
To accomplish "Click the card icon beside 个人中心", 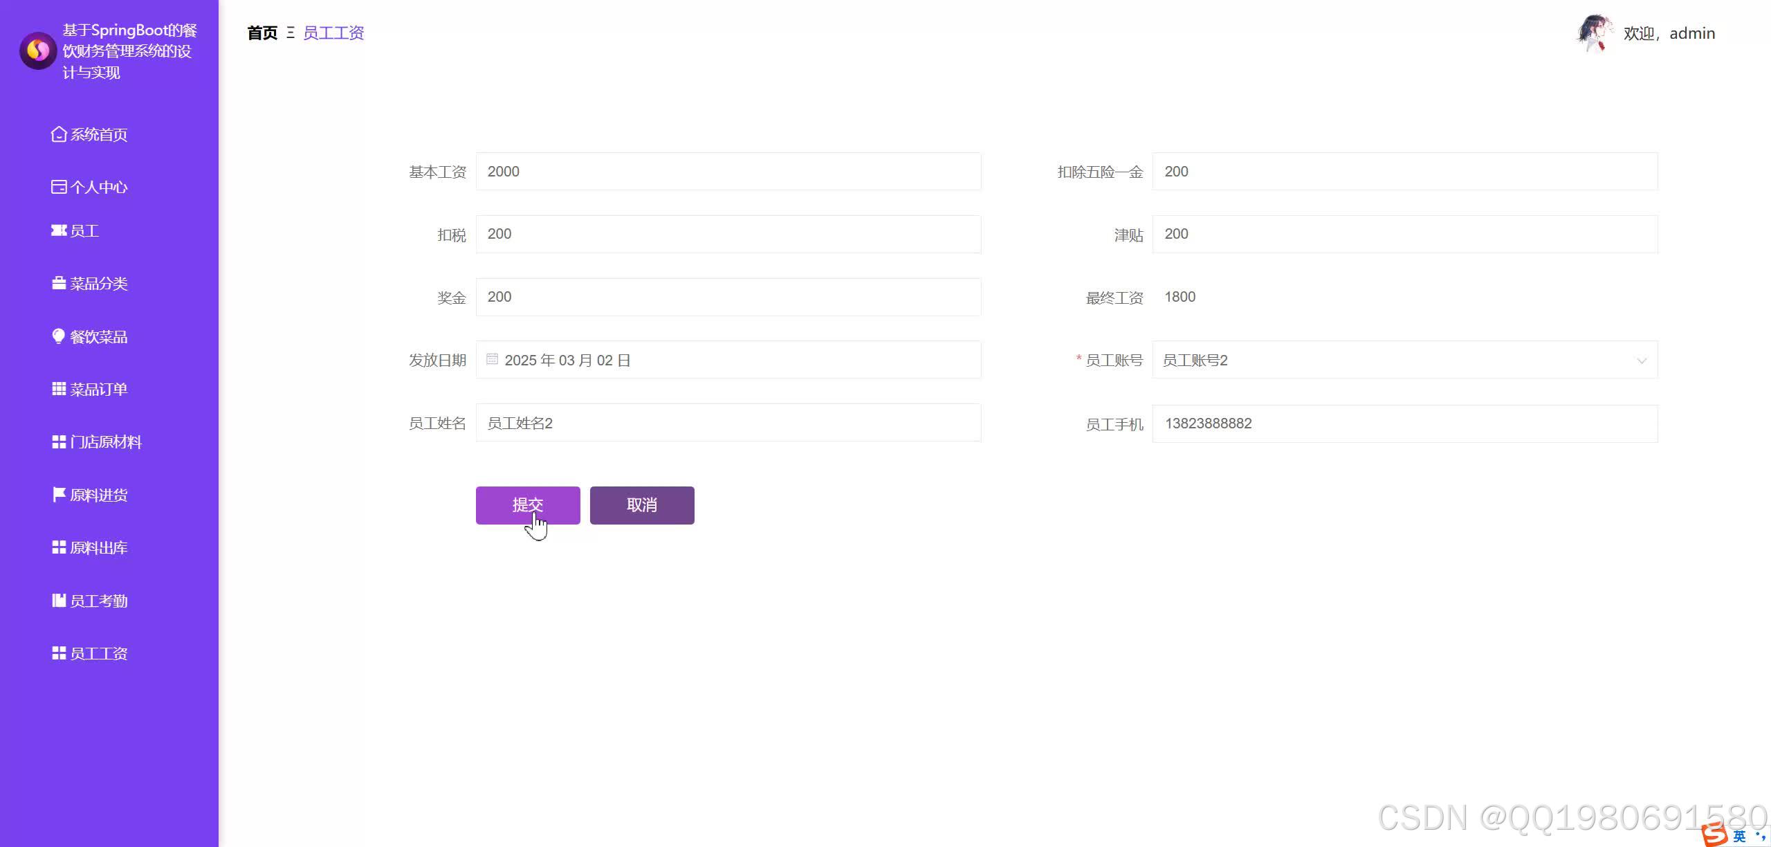I will (59, 187).
